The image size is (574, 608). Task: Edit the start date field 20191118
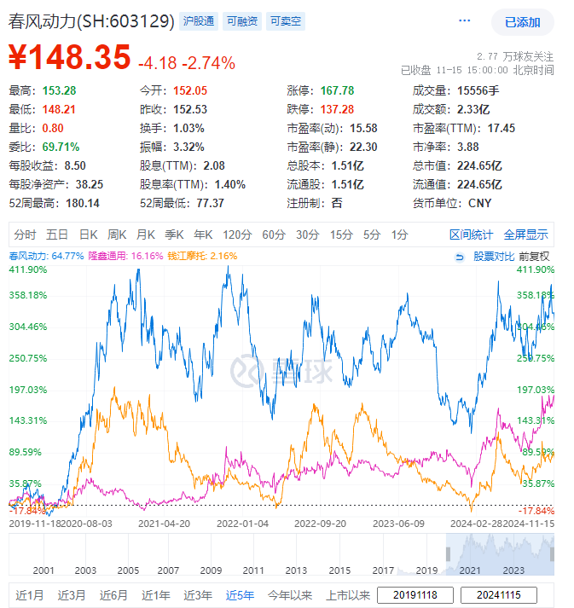415,595
